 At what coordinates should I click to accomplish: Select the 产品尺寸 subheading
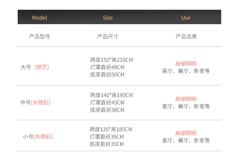click(108, 37)
